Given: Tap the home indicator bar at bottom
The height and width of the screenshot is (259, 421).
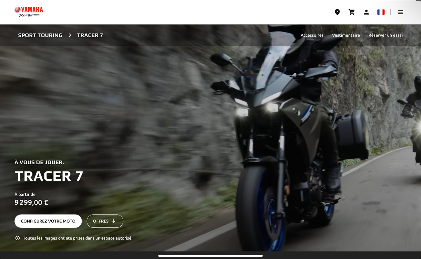Looking at the screenshot, I should [x=210, y=256].
